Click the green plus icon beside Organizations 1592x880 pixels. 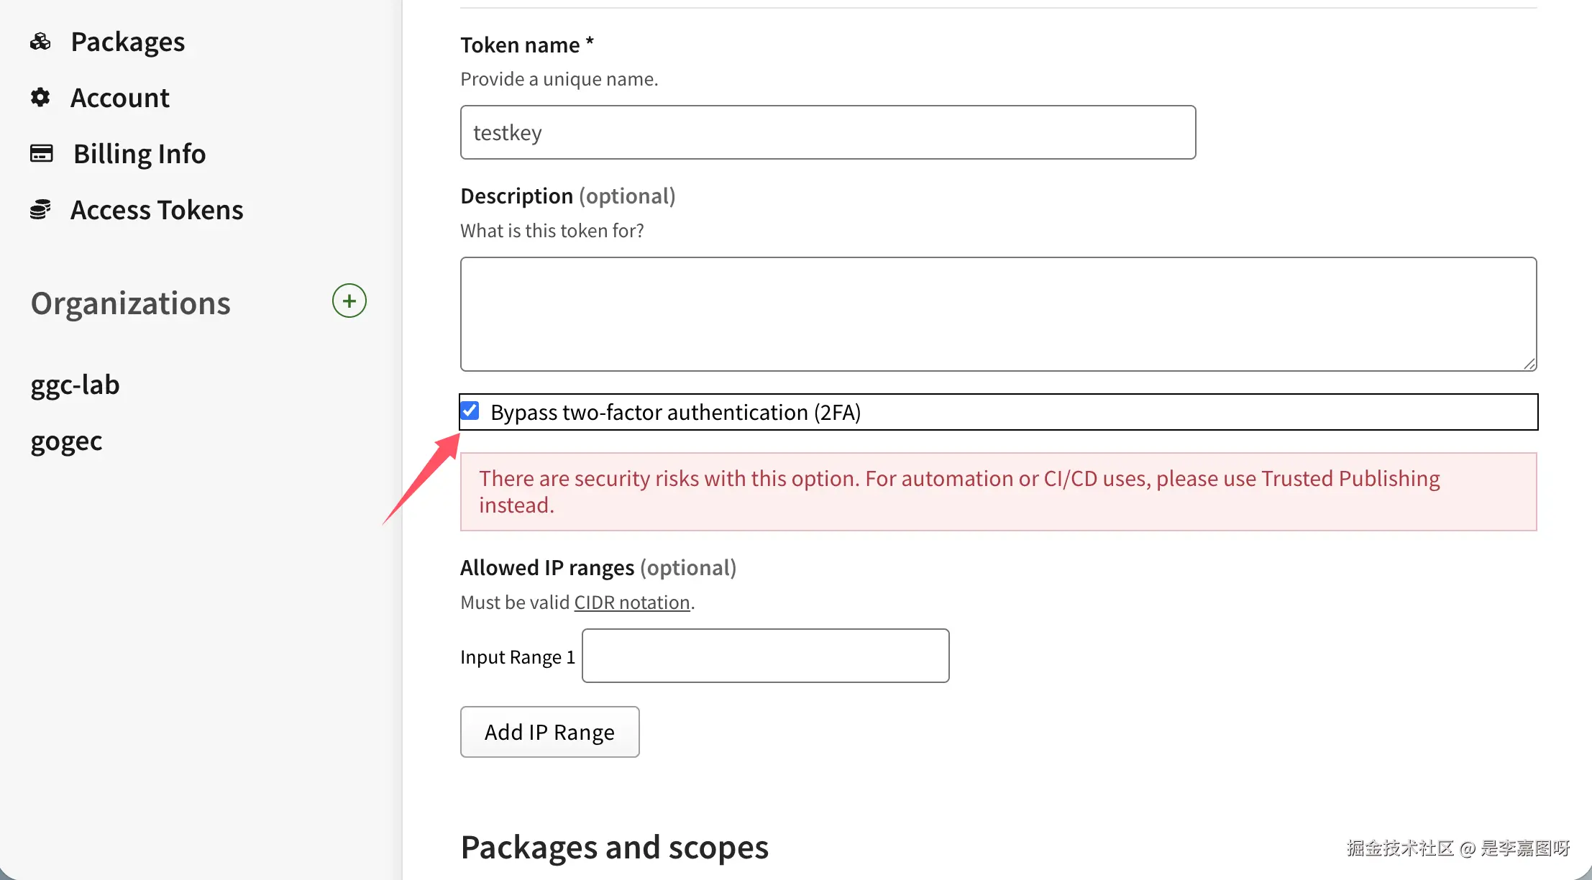pos(349,301)
